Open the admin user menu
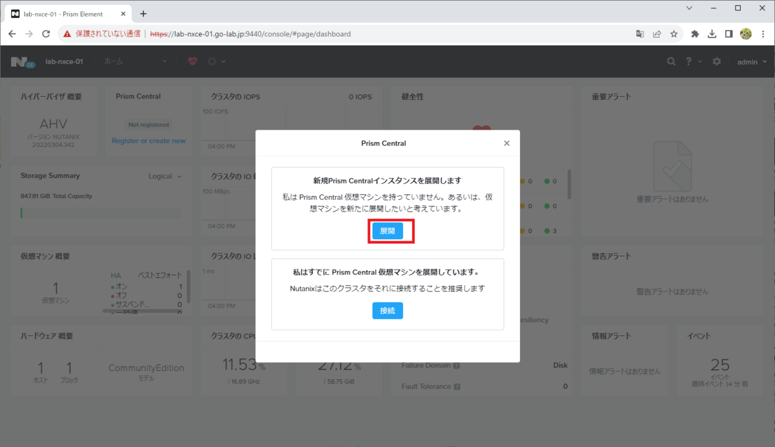 752,61
